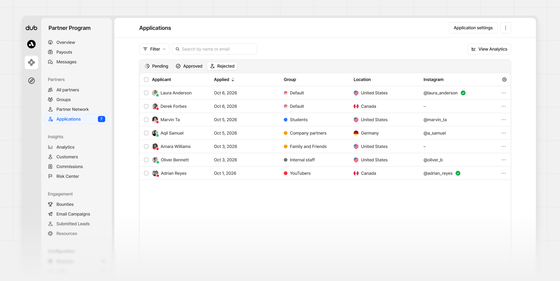The height and width of the screenshot is (281, 560).
Task: Check the box for Laura Anderson
Action: tap(146, 93)
